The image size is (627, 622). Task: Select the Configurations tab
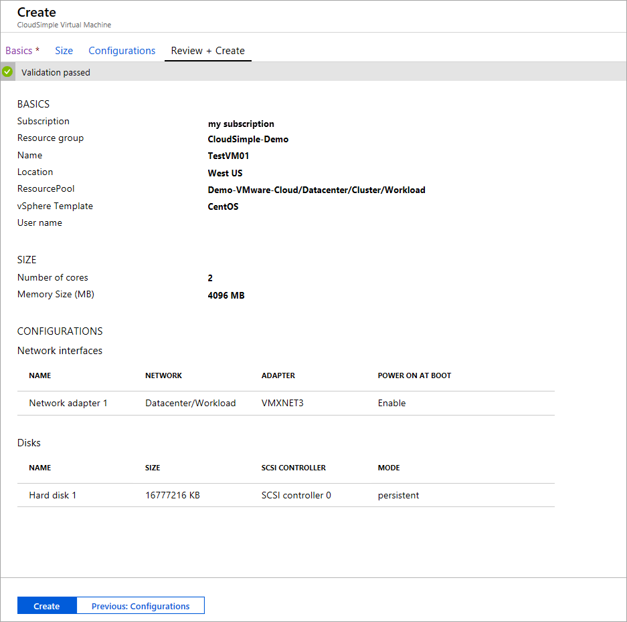click(122, 50)
